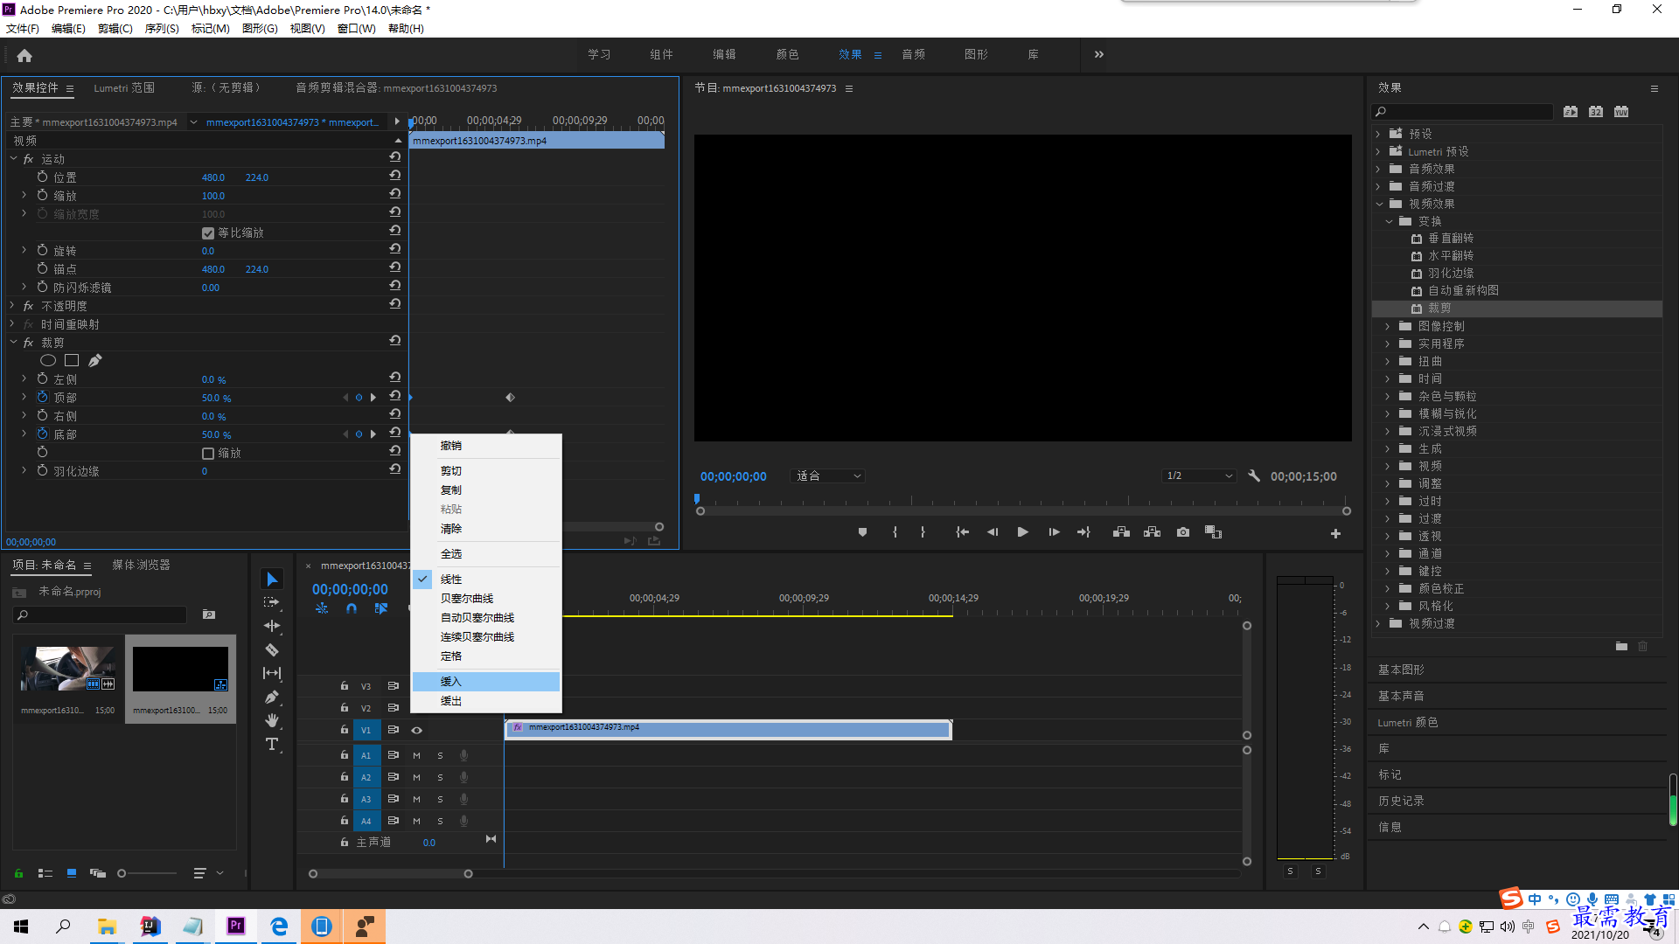Screen dimensions: 1679x944
Task: Click Go to In point button
Action: pos(962,532)
